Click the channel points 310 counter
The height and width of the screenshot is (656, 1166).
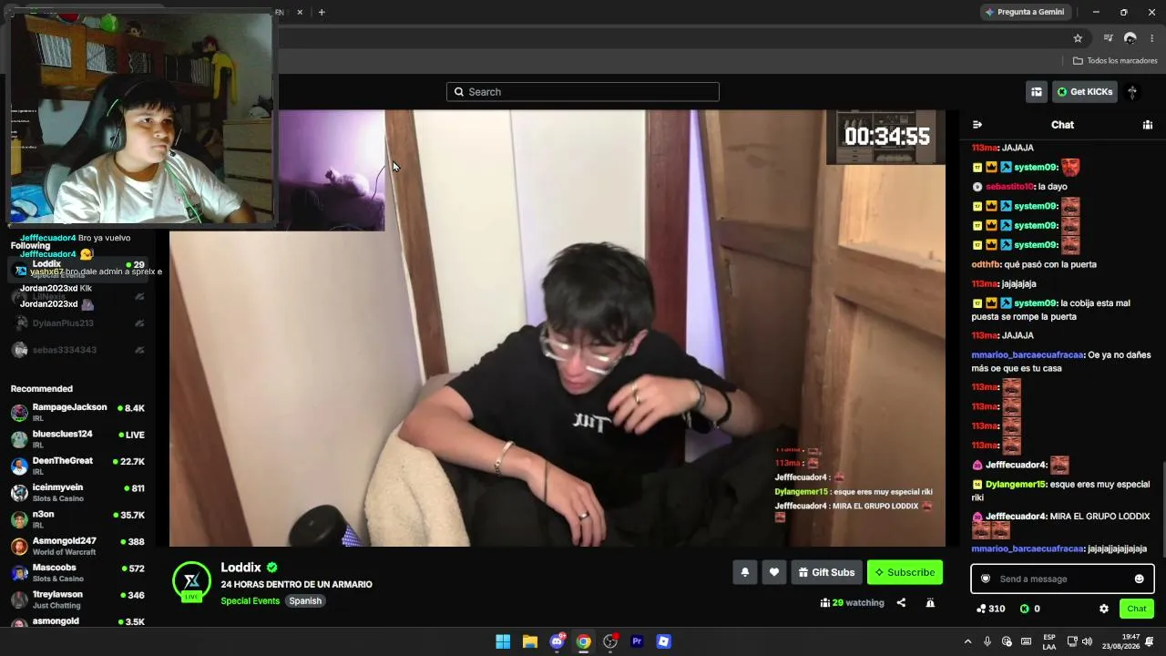pos(991,609)
